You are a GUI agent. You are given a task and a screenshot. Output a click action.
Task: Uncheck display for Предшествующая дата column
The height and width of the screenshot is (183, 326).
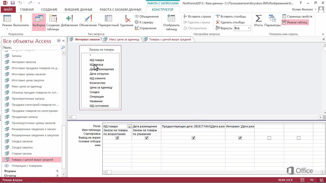(193, 138)
